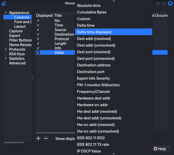Expand the Statistics tree section
Viewport: 174px width, 155px height.
coord(6,59)
